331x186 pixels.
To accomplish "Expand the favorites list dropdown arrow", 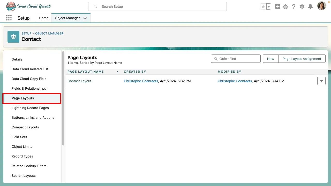I will pos(269,7).
